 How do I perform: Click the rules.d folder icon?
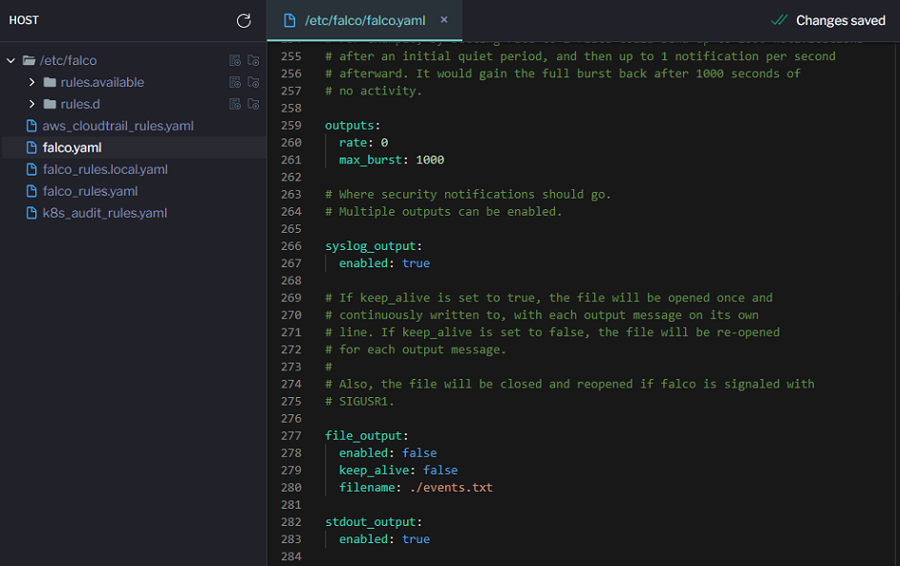(50, 104)
